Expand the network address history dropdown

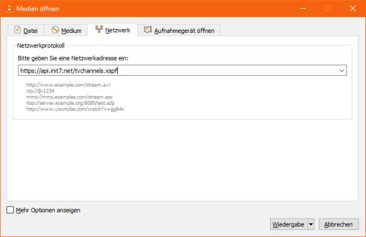[342, 71]
